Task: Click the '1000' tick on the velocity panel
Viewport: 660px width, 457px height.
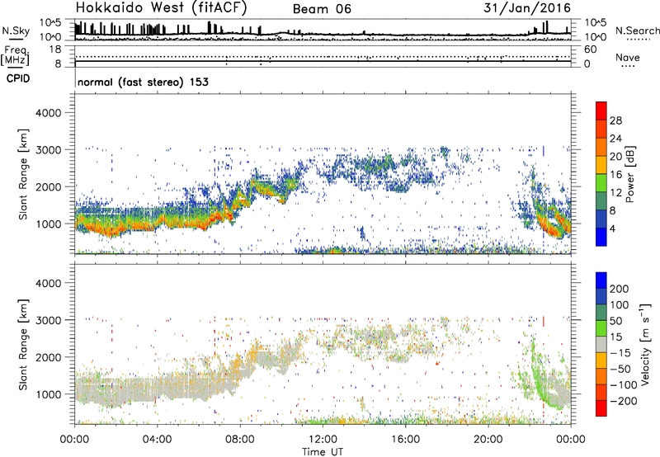Action: (x=48, y=394)
